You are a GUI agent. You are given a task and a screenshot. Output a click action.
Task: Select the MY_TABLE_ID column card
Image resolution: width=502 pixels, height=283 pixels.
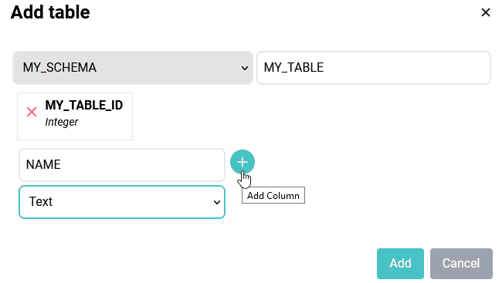[75, 116]
